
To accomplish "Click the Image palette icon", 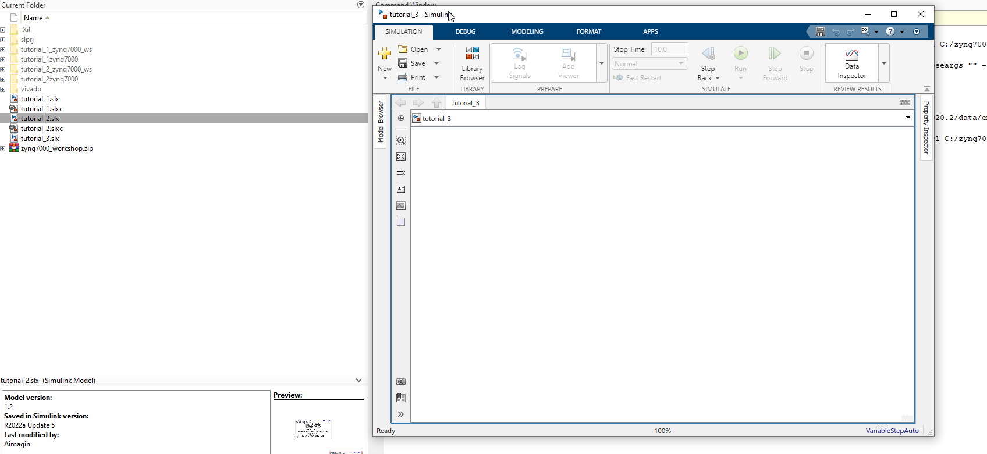I will pos(401,205).
